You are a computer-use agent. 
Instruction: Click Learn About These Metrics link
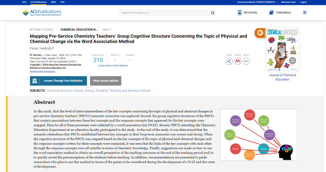pos(113,65)
